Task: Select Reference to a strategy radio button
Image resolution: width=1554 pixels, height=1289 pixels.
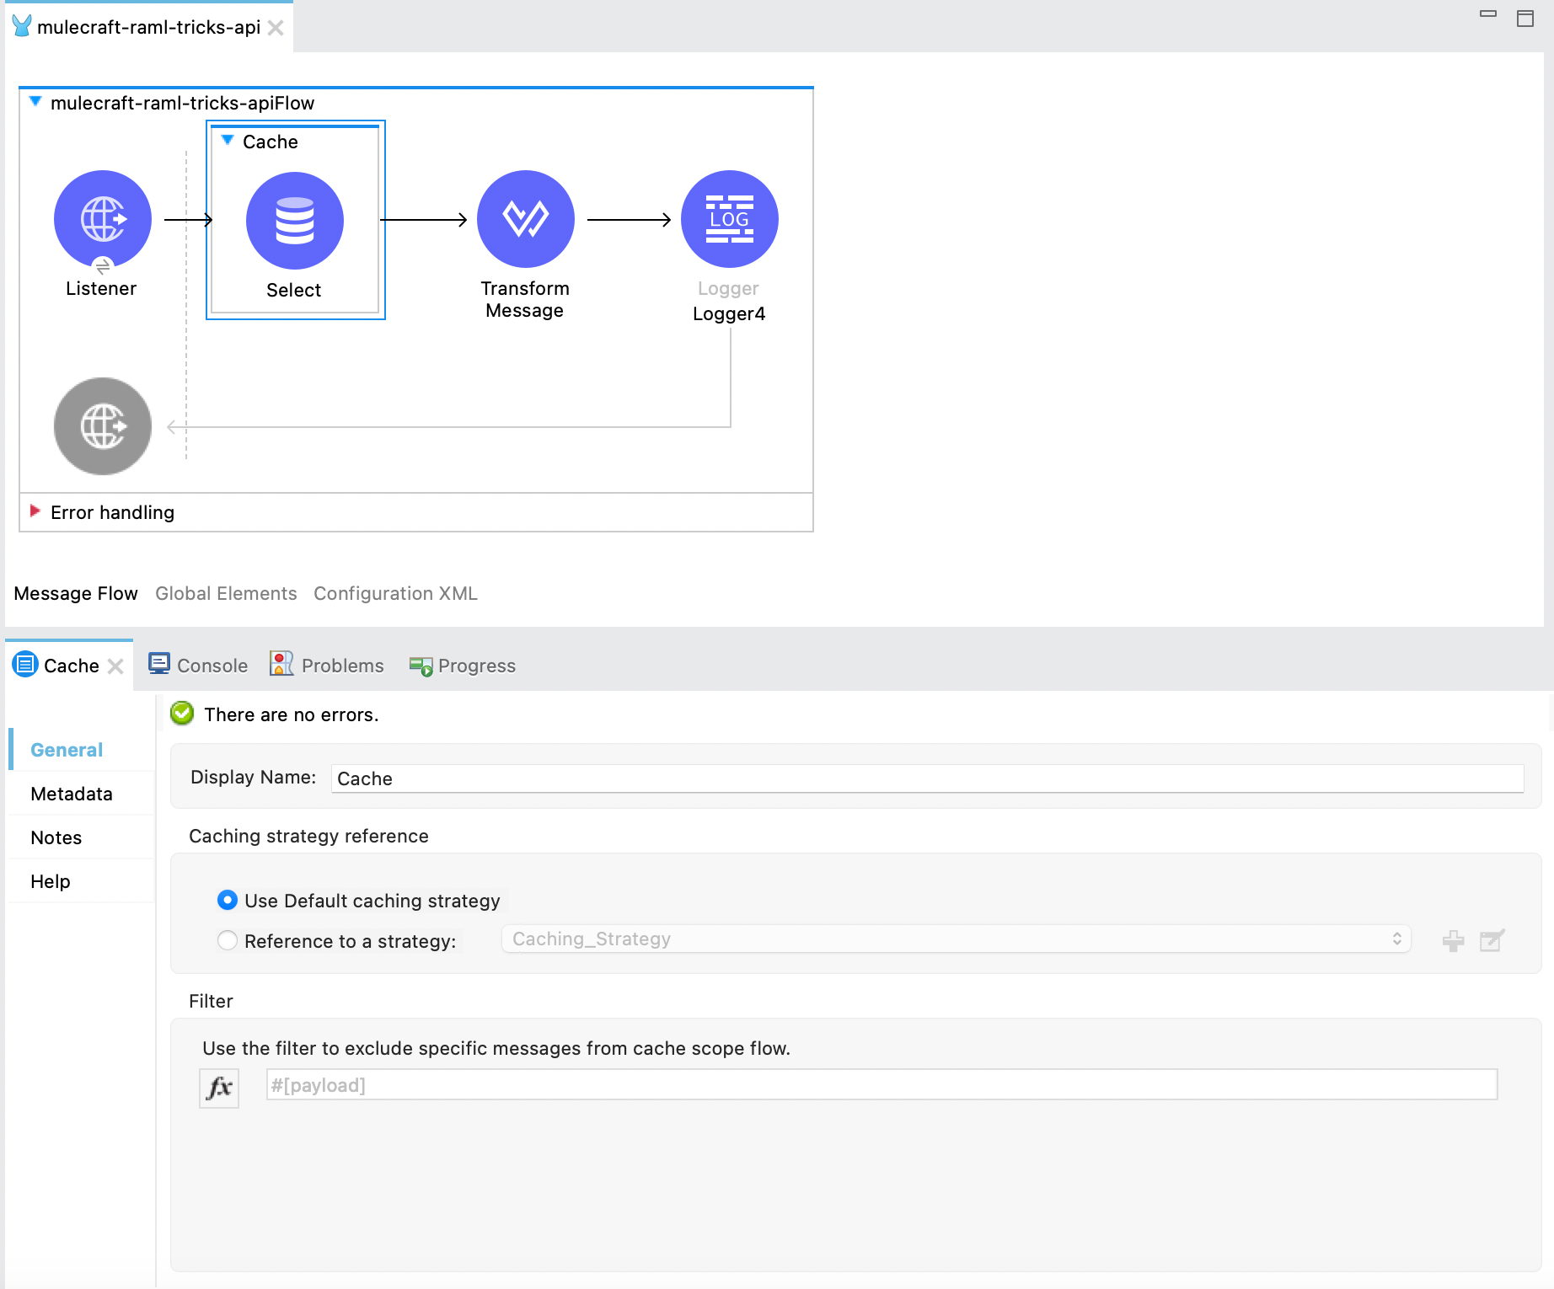Action: point(228,940)
